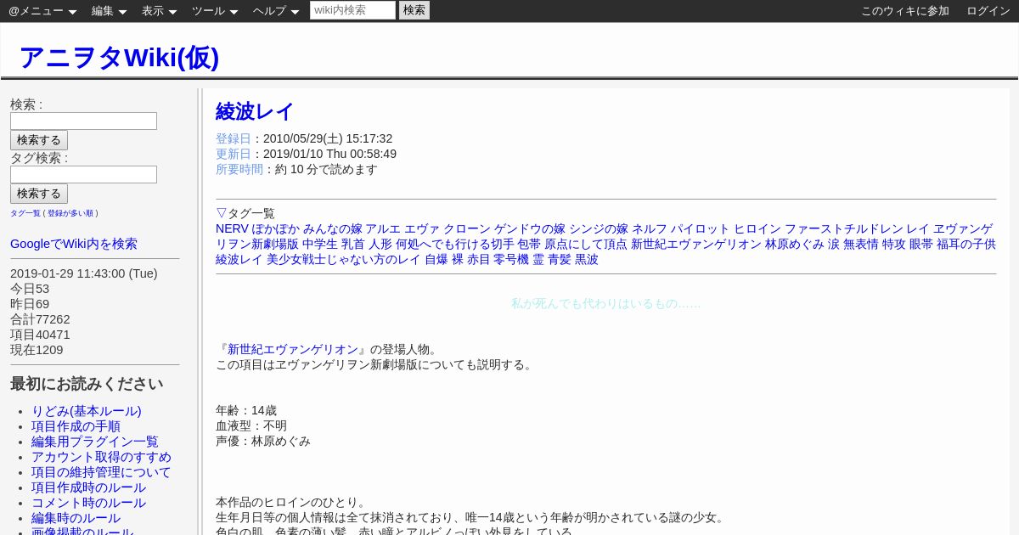Open the みんなの嫁 tag
Screen dimensions: 1019x535
point(333,228)
